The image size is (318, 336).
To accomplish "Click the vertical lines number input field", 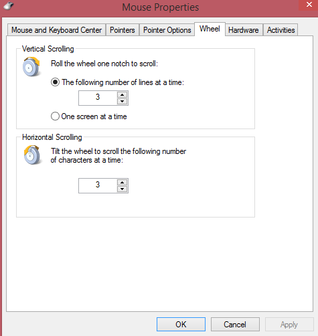I will [98, 98].
